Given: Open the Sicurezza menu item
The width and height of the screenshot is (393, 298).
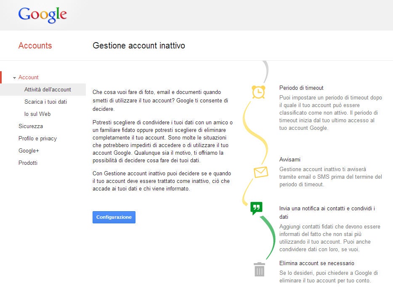Looking at the screenshot, I should coord(31,126).
